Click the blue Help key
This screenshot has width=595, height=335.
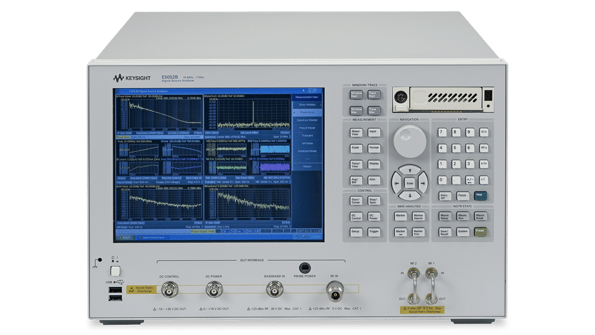pyautogui.click(x=480, y=196)
